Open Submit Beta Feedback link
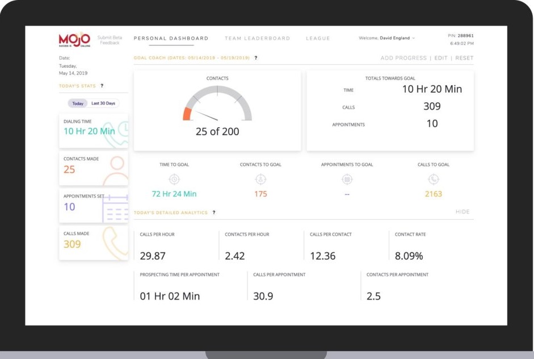534x359 pixels. click(x=110, y=40)
